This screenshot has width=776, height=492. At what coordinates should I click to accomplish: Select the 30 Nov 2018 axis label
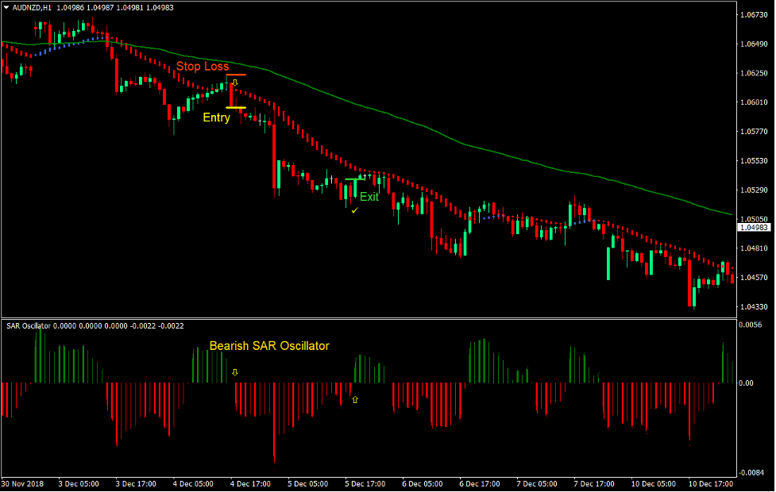coord(23,482)
